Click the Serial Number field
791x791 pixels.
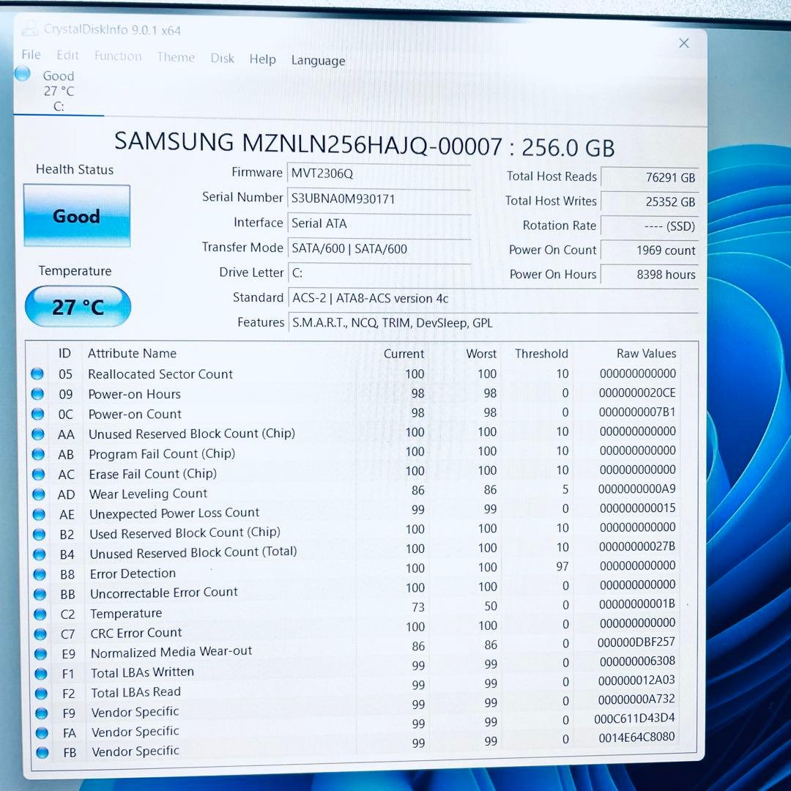379,198
